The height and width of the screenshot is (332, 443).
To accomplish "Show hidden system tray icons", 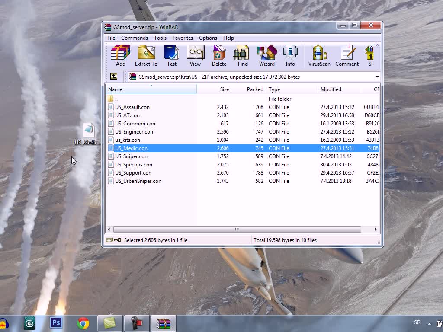I will [x=429, y=323].
